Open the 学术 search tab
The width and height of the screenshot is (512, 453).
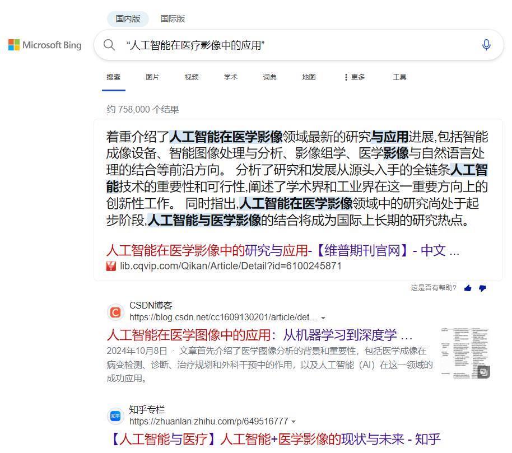(x=231, y=77)
